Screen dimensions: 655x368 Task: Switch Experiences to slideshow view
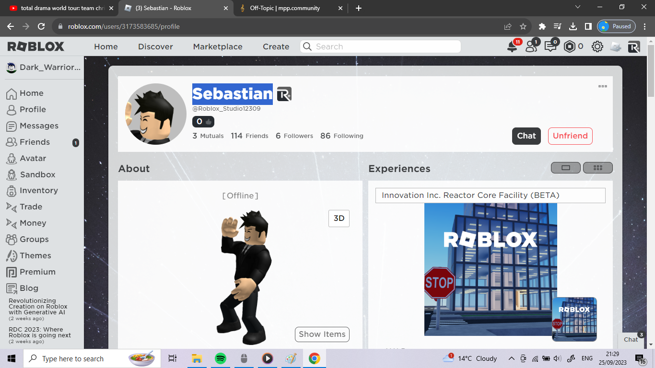tap(566, 168)
